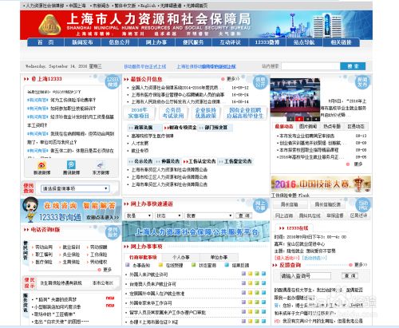Open the widest dropdown in 网上办事快速通道
Image resolution: width=399 pixels, height=328 pixels.
coord(209,215)
